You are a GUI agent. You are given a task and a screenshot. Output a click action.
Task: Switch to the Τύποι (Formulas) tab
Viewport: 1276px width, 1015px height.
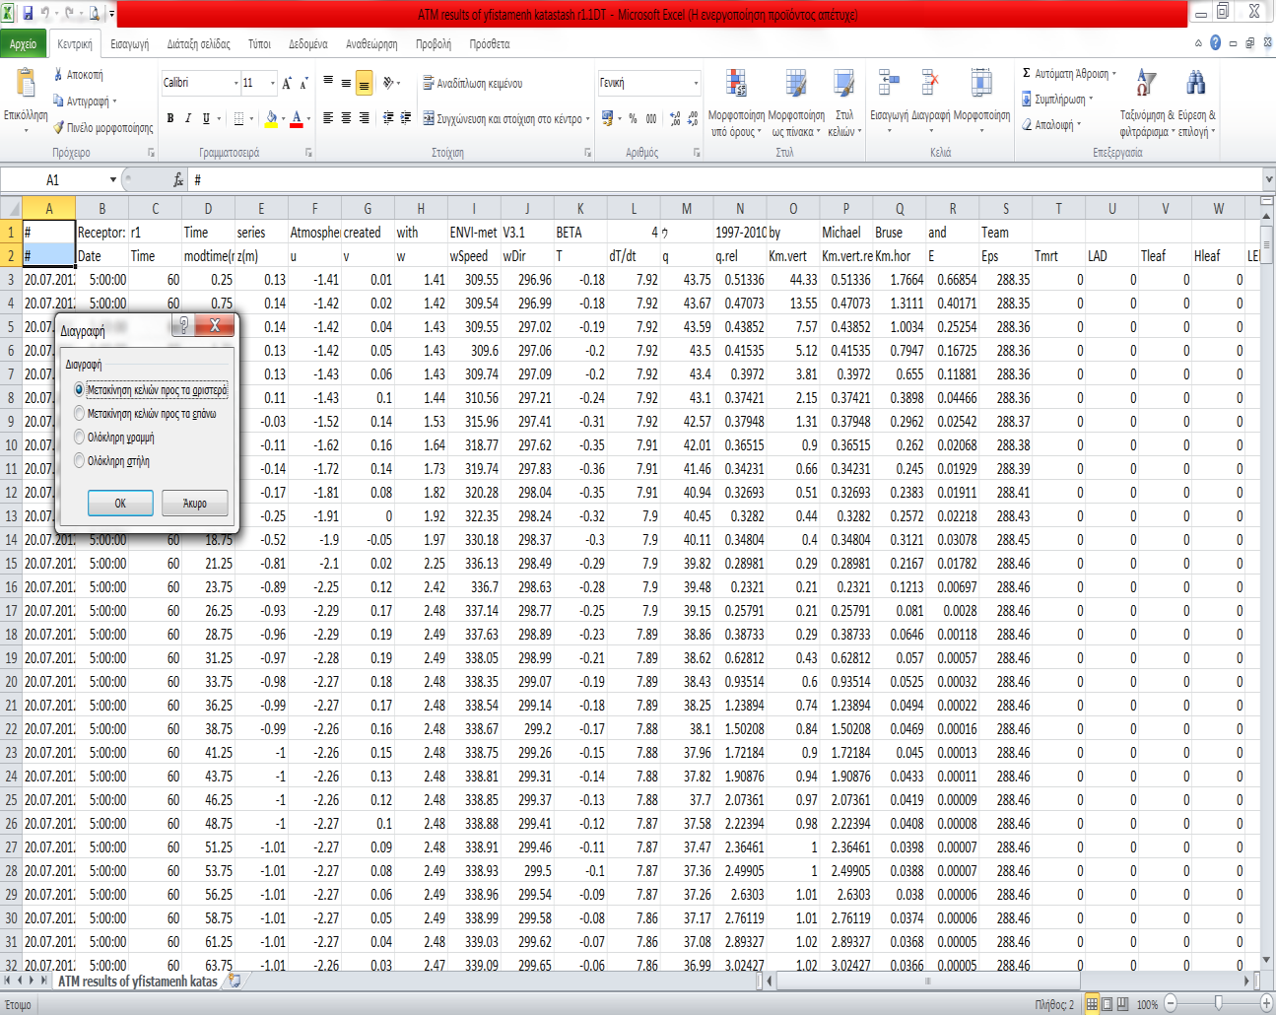tap(259, 44)
